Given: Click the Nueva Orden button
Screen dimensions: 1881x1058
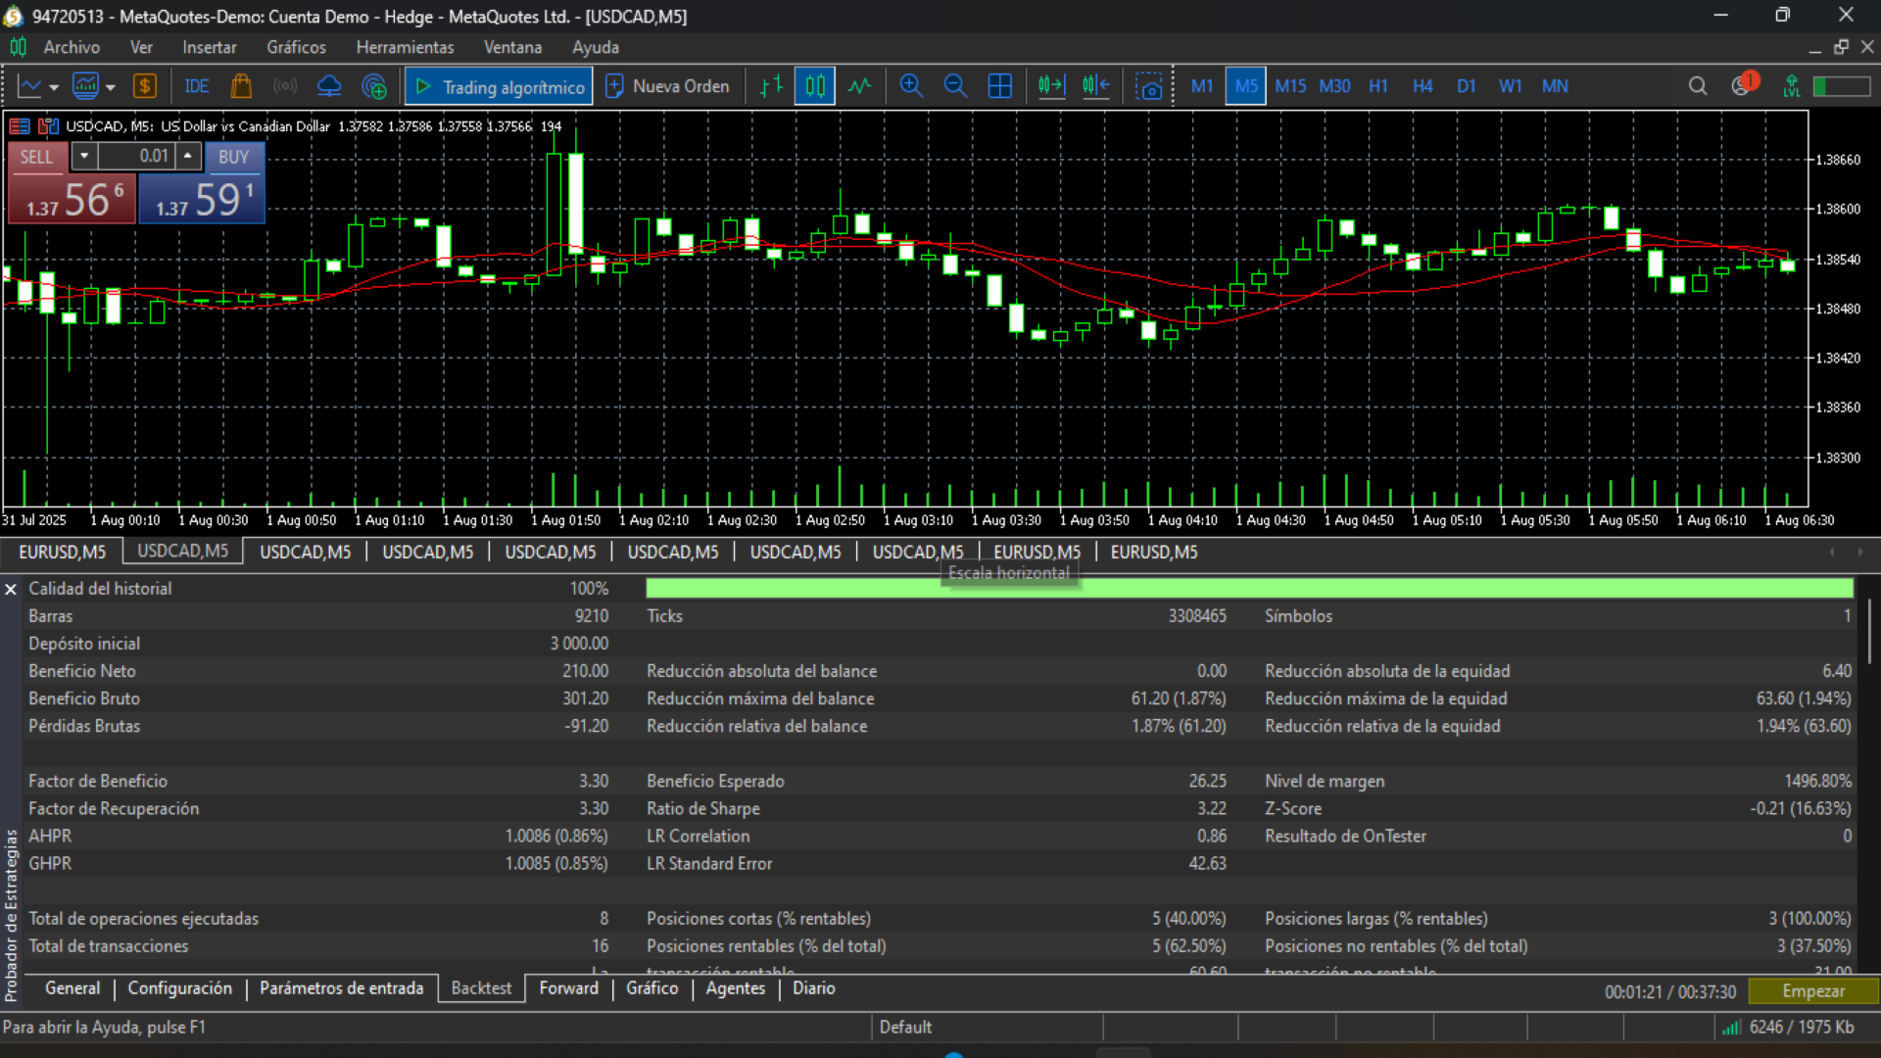Looking at the screenshot, I should click(x=668, y=86).
